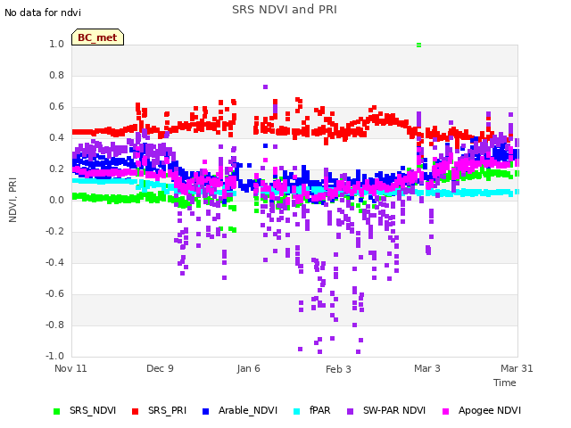Click the cyan fPAR legend marker

tap(297, 411)
